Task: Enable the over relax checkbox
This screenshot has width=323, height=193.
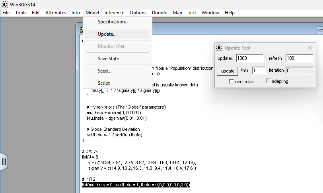Action: tap(232, 82)
